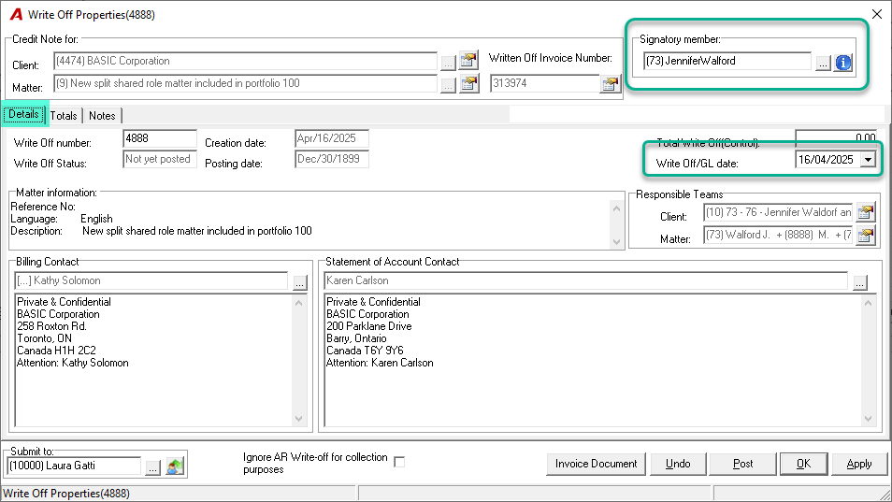Click the Creation date field

(x=332, y=138)
